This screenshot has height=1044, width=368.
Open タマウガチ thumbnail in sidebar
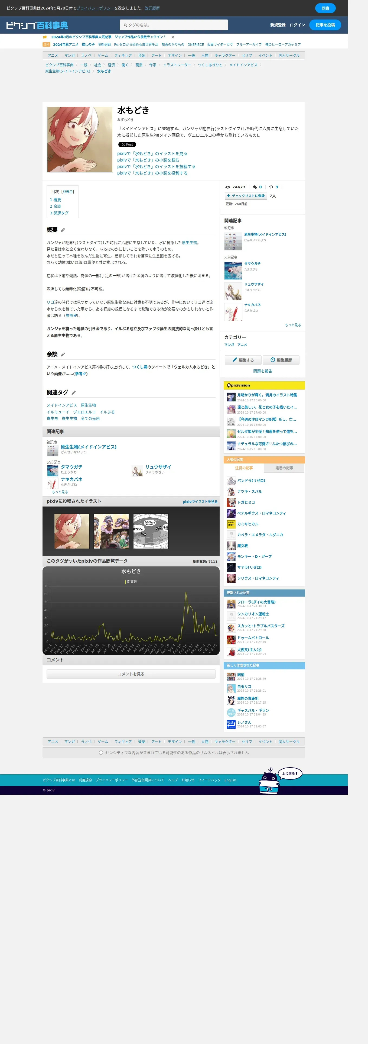click(x=233, y=271)
